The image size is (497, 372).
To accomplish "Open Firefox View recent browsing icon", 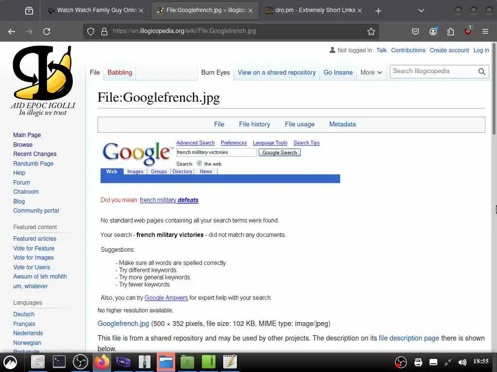I will click(x=29, y=11).
